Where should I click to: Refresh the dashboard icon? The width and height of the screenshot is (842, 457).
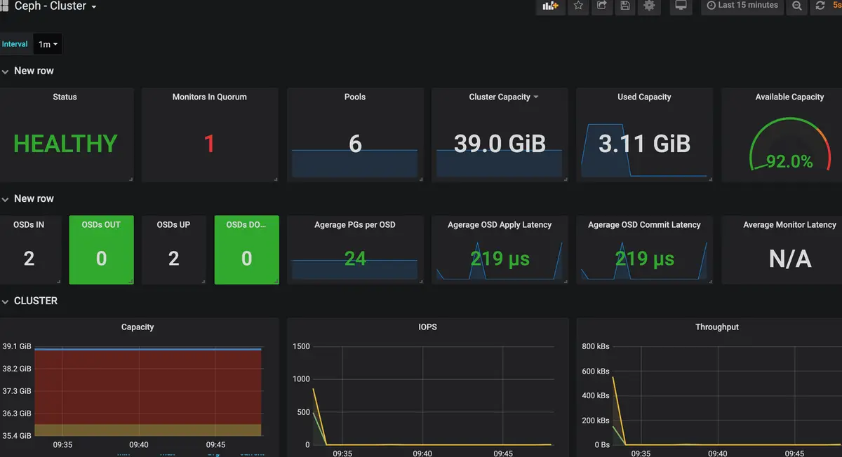(x=820, y=6)
